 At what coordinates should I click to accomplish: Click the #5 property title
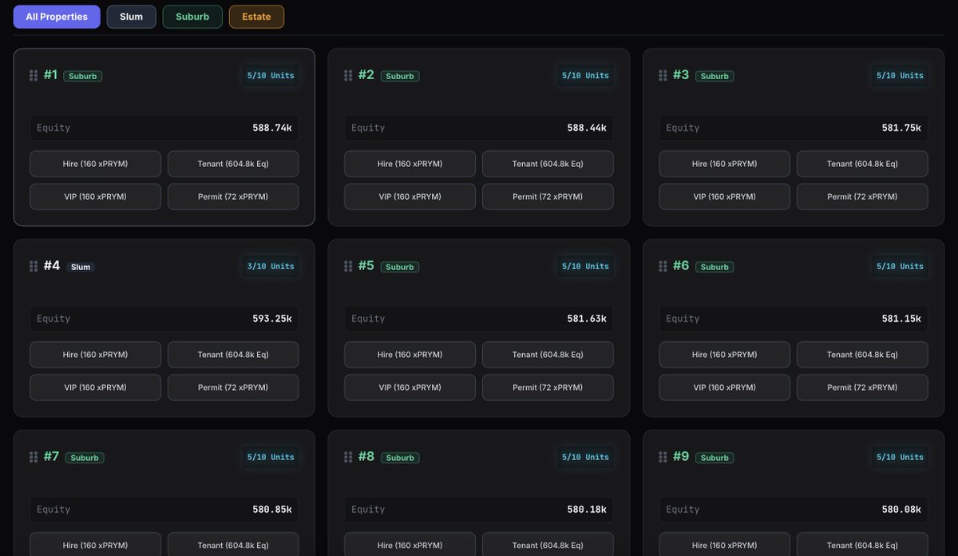[366, 266]
